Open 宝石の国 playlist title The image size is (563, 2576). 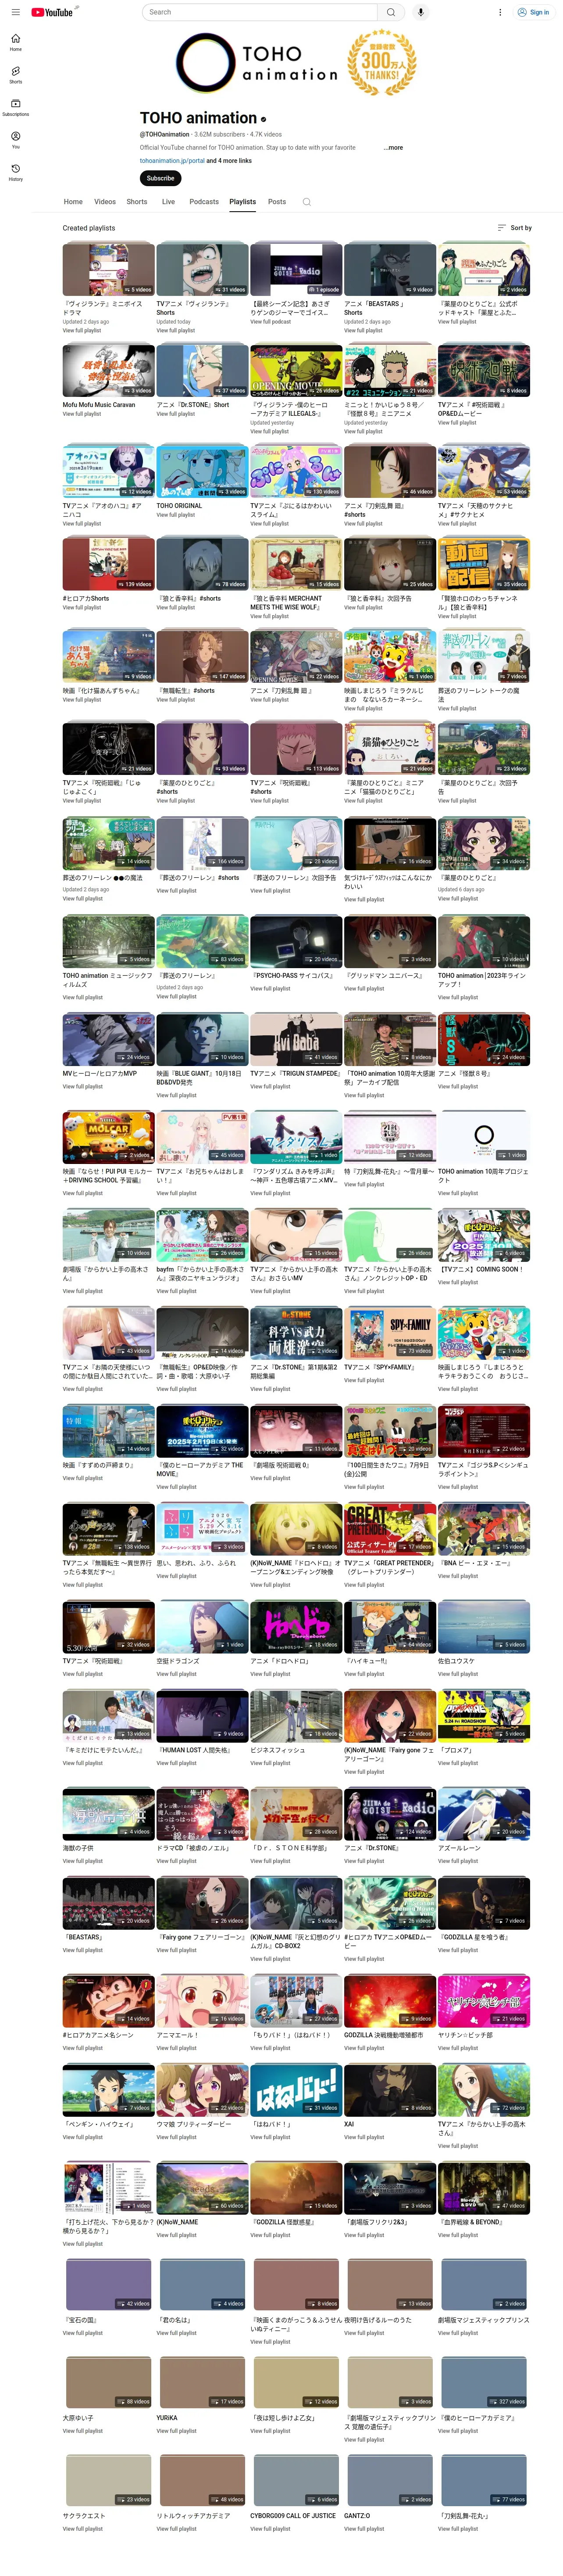point(80,2319)
